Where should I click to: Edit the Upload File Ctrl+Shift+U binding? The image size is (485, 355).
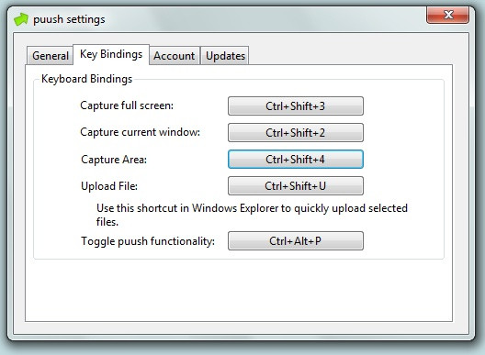(296, 185)
